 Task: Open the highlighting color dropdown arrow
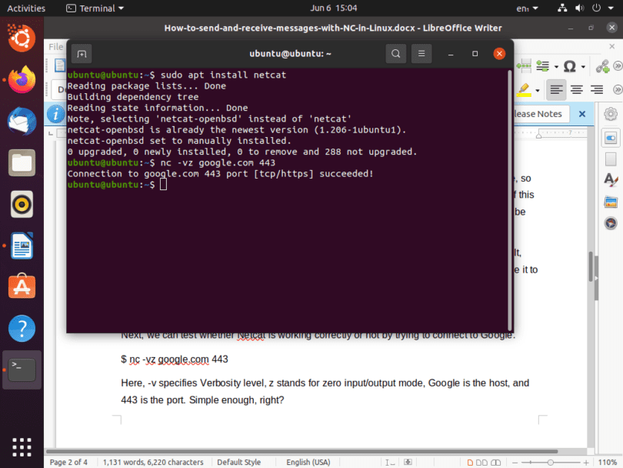538,89
